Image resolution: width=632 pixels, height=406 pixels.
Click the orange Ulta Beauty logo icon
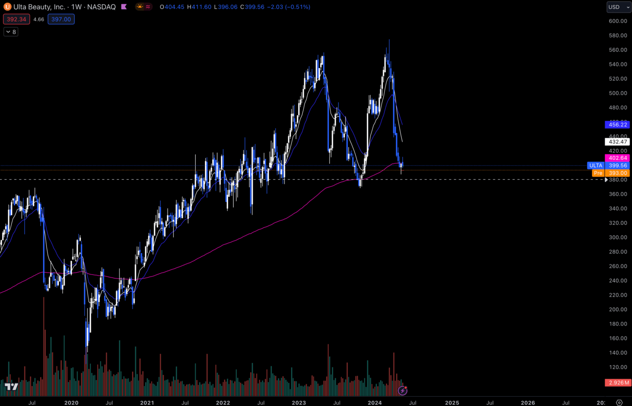[x=7, y=7]
